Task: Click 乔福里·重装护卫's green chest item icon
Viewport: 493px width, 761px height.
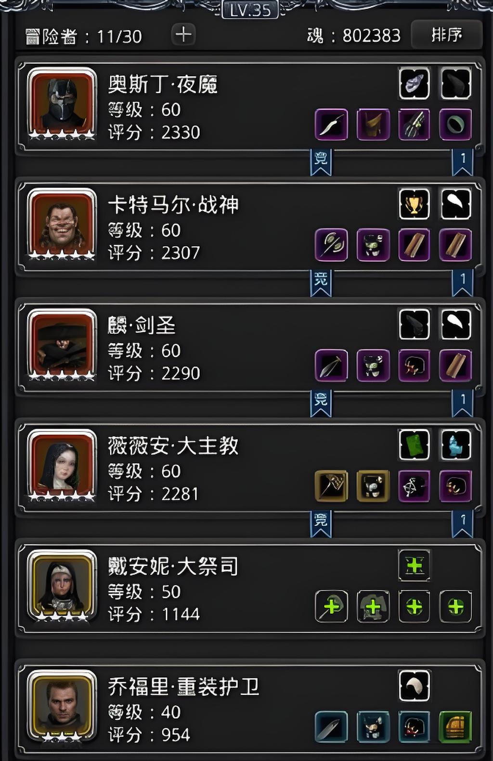Action: 455,727
